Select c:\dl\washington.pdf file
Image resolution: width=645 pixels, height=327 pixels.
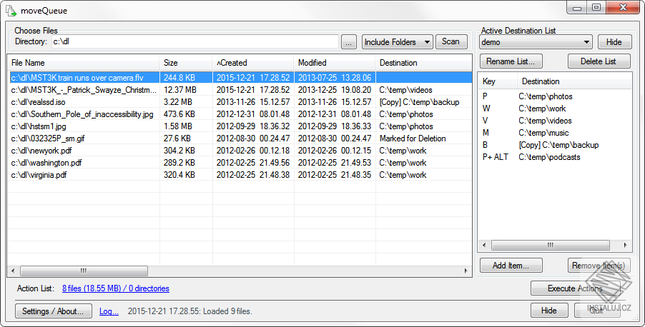[240, 163]
